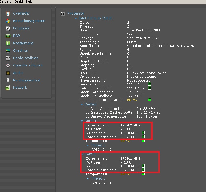The width and height of the screenshot is (206, 192).
Task: Go to Overzicht section
Action: coord(21,13)
